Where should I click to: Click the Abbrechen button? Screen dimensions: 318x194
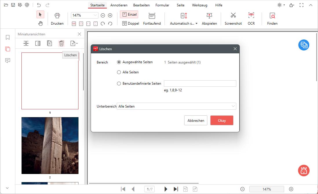(x=195, y=120)
